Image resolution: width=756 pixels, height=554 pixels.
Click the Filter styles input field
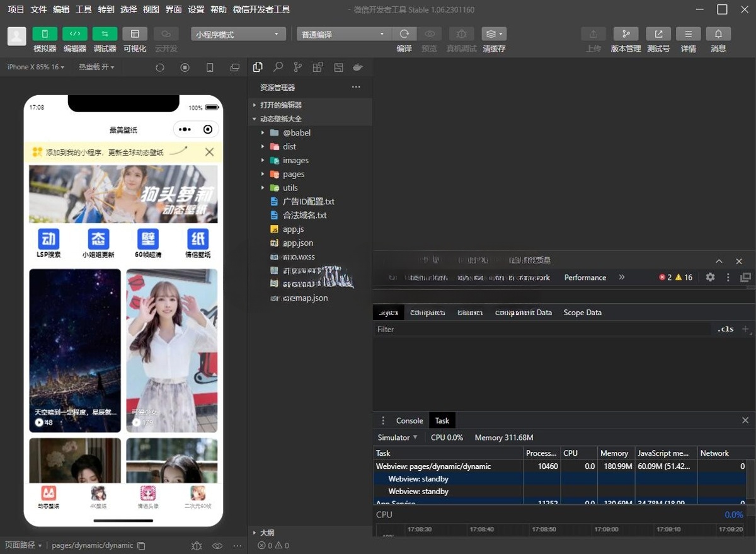[542, 329]
